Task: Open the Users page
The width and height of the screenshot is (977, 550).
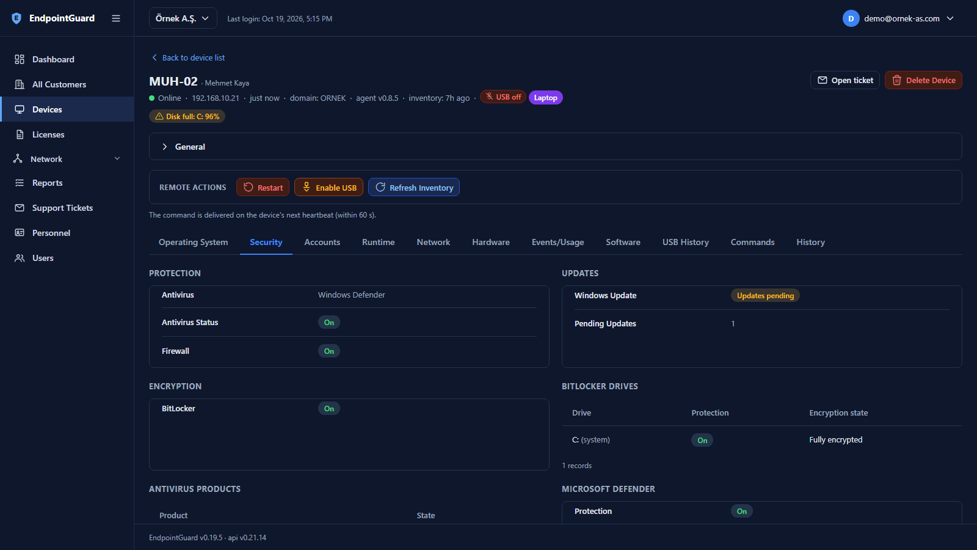Action: click(67, 258)
